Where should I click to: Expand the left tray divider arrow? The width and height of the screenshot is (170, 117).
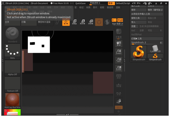tap(3, 60)
